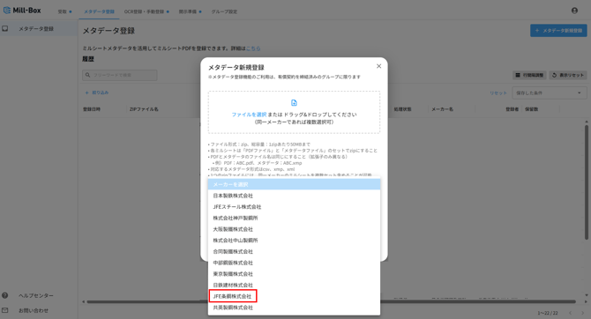Open the グループ設定 tab
Image resolution: width=591 pixels, height=319 pixels.
[224, 11]
